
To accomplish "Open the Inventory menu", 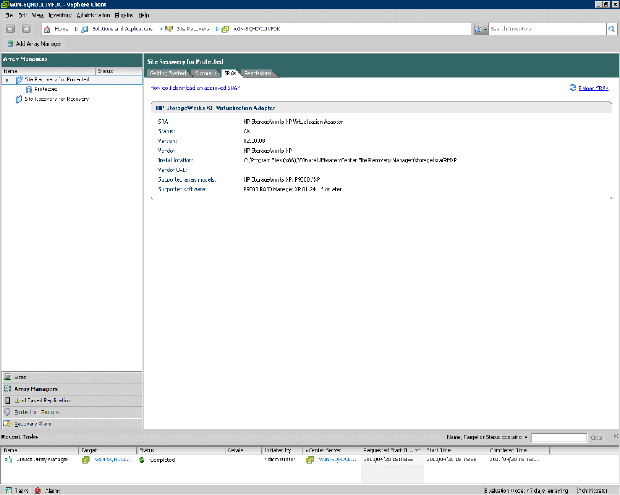I will [x=60, y=14].
